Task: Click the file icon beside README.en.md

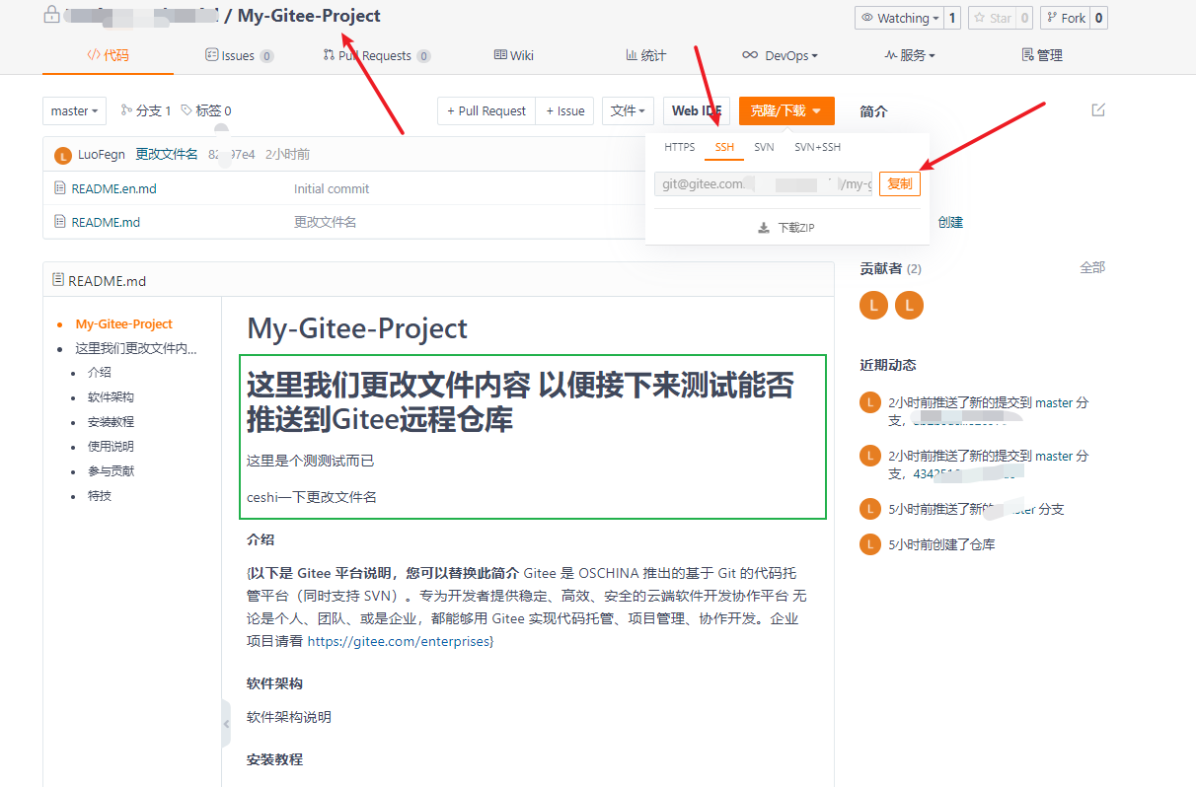Action: pyautogui.click(x=60, y=188)
